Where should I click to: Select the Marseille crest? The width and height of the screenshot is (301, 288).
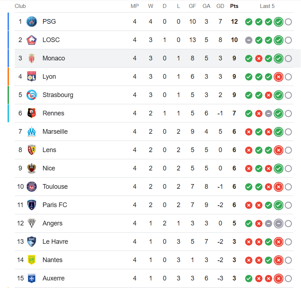(x=32, y=132)
